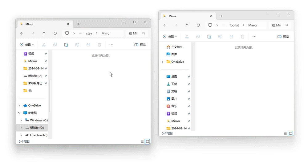
Task: Click Rename icon in right window toolbar
Action: (x=221, y=37)
